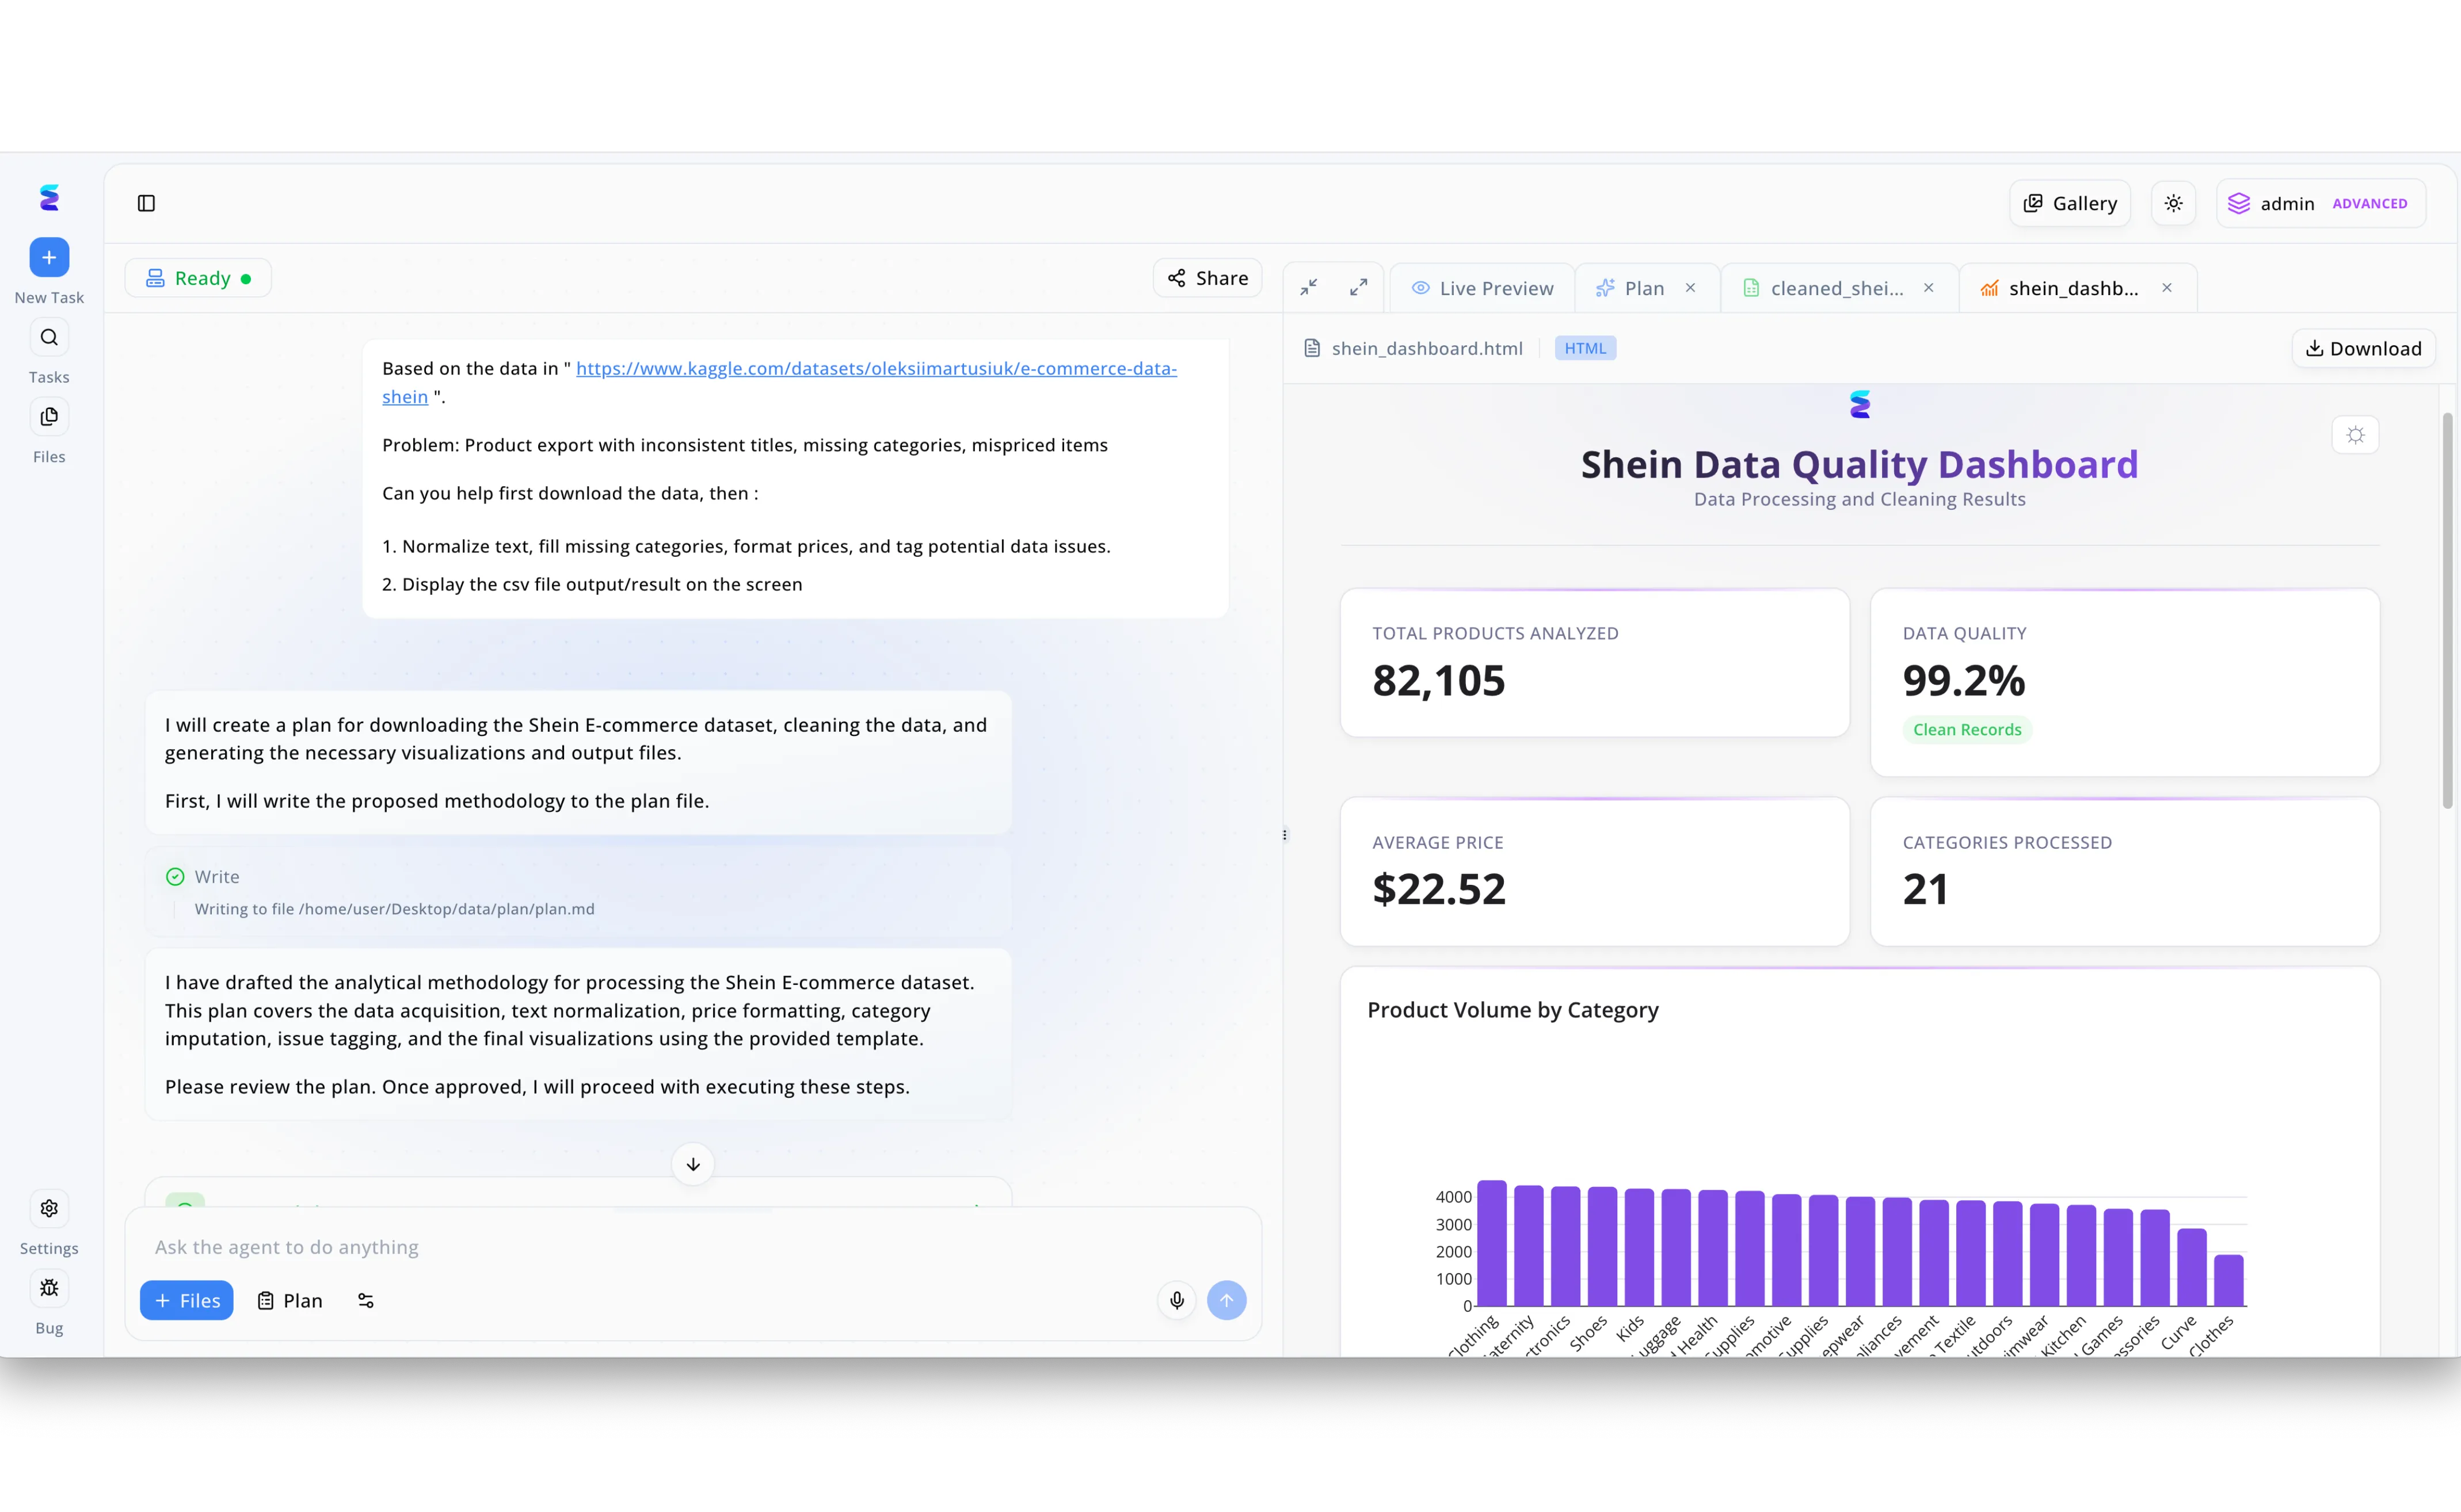Send the message with the arrow button

tap(1228, 1300)
